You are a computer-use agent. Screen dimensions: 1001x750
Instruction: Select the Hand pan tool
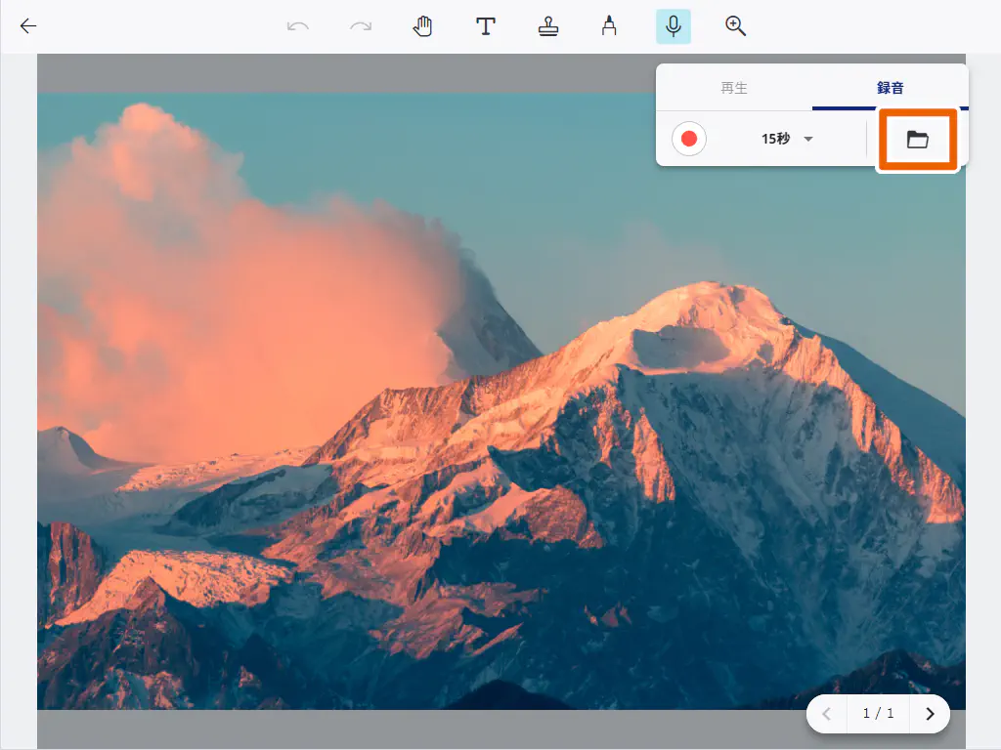(422, 26)
